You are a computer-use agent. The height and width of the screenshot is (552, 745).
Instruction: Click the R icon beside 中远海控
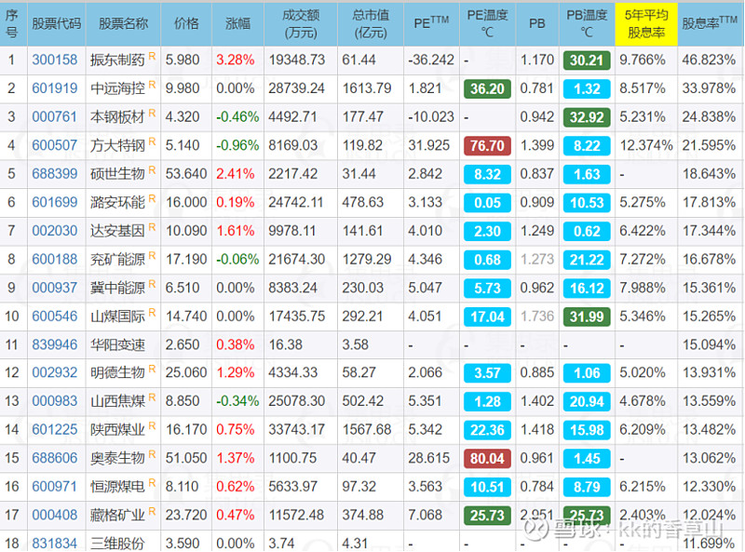pos(152,85)
